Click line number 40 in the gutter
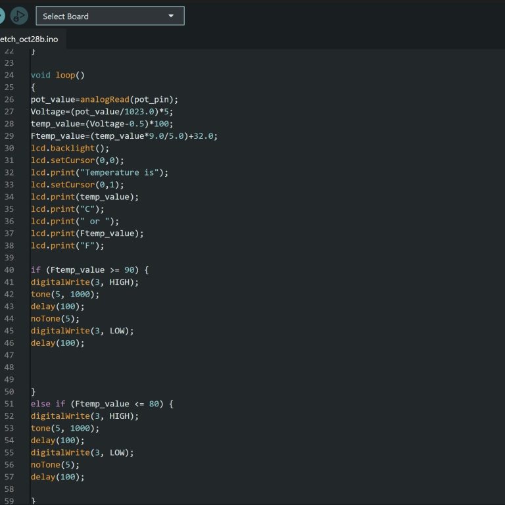This screenshot has height=505, width=505. coord(9,270)
